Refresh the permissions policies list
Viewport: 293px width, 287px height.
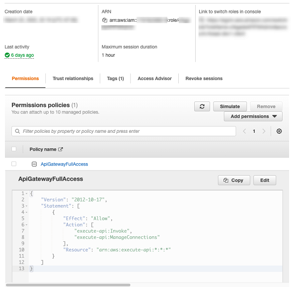pos(202,106)
